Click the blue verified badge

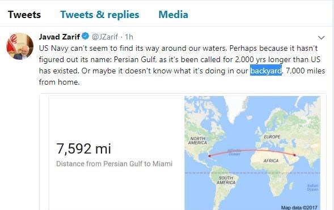(x=86, y=36)
